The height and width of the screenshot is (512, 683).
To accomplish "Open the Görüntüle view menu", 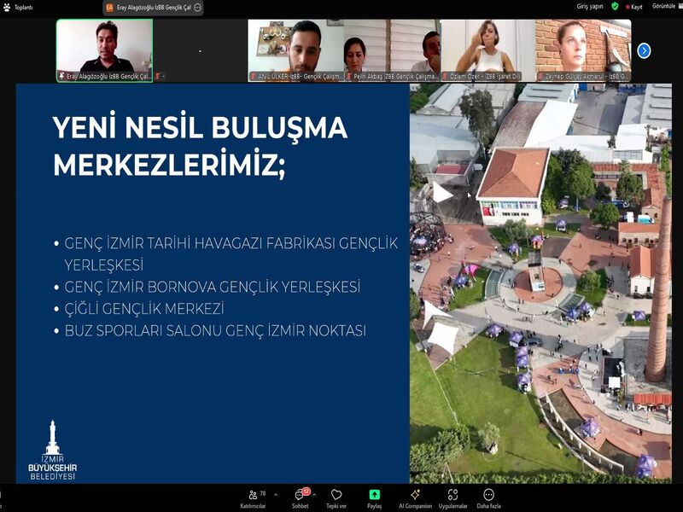I will point(664,6).
